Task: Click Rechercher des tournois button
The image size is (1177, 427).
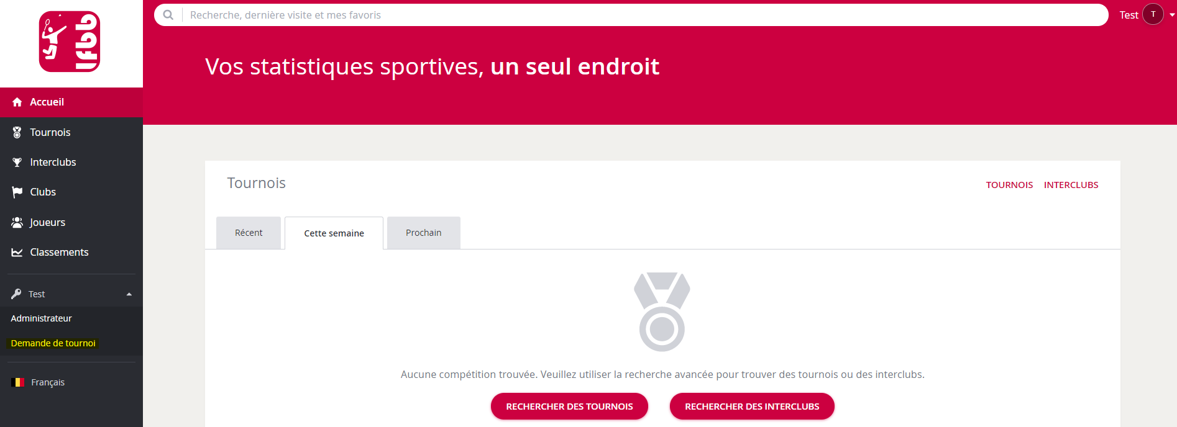Action: coord(569,407)
